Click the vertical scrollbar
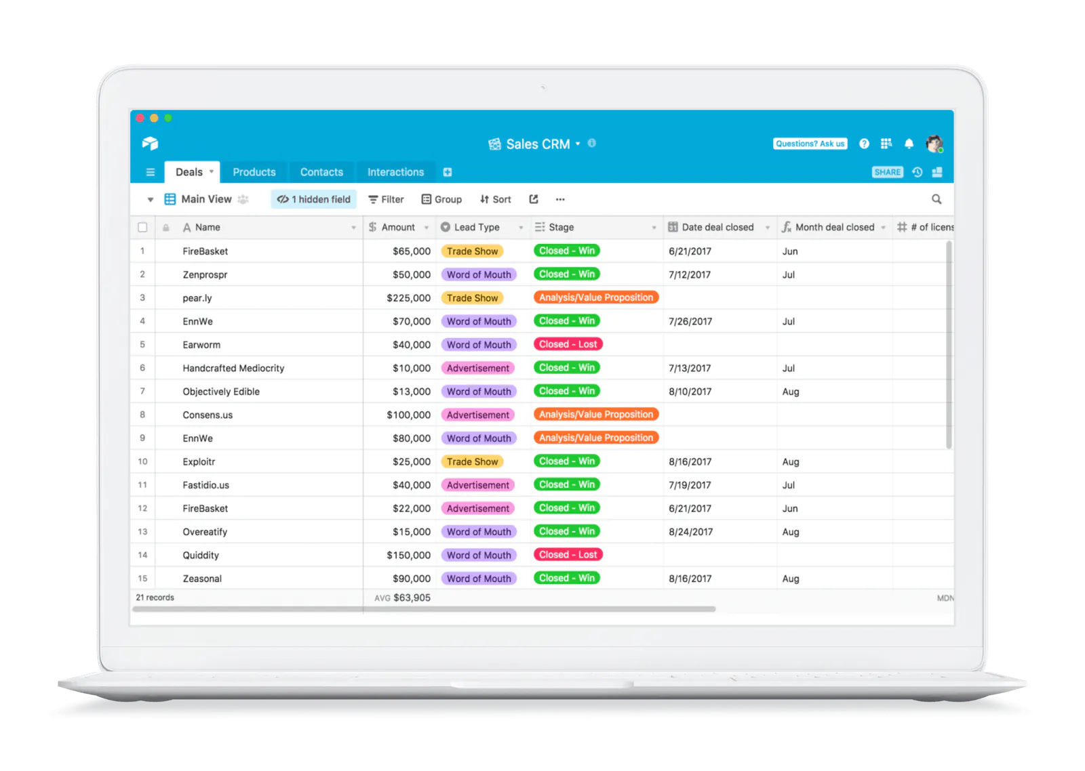1085x771 pixels. (x=949, y=345)
